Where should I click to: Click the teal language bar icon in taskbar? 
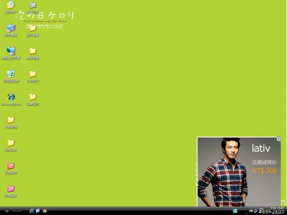[235, 211]
